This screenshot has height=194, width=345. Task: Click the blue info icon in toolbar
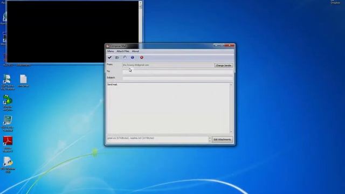[x=133, y=58]
